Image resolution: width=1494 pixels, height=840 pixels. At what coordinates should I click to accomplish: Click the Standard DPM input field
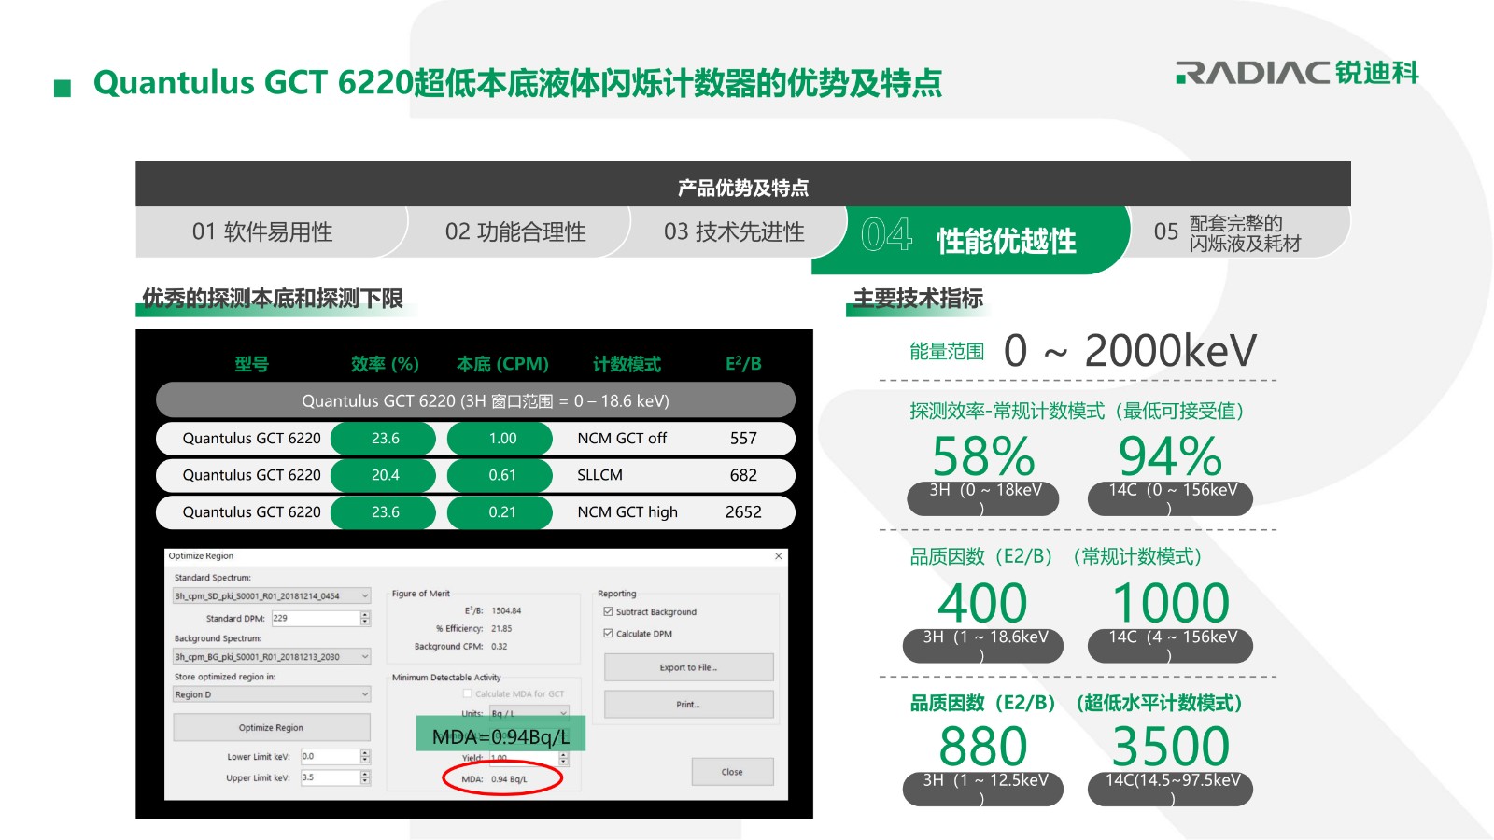pos(316,619)
